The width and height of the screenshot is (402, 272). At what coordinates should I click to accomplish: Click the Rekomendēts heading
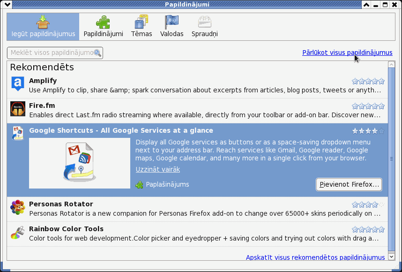[42, 67]
